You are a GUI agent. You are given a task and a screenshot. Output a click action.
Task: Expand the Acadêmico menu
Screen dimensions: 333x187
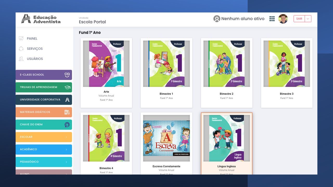pyautogui.click(x=44, y=149)
